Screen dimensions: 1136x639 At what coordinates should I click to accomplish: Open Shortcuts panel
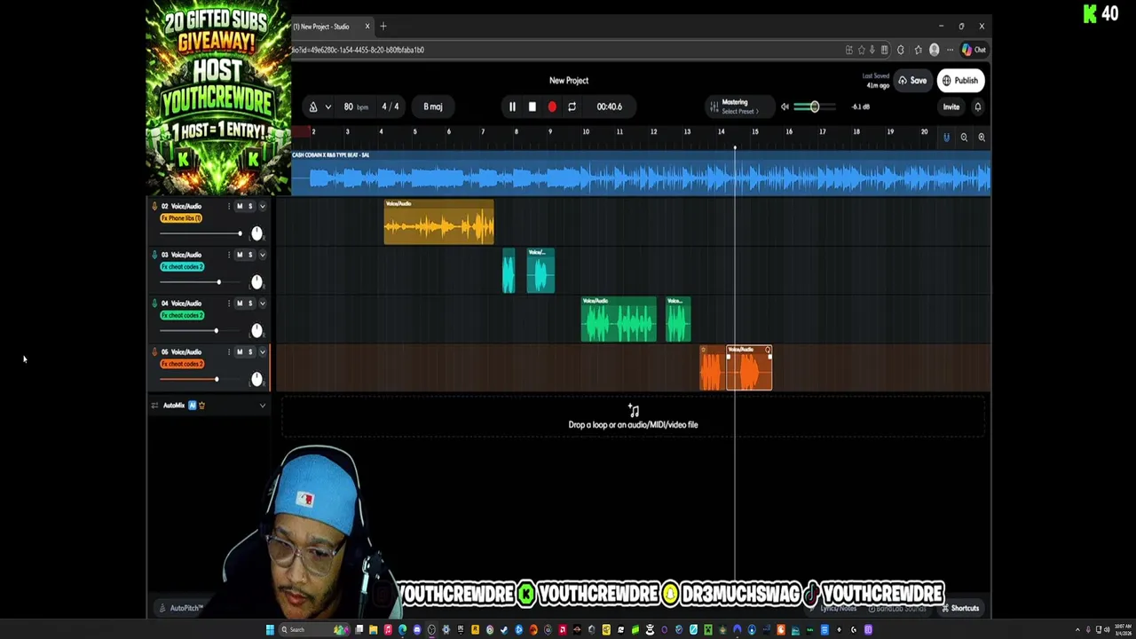959,609
